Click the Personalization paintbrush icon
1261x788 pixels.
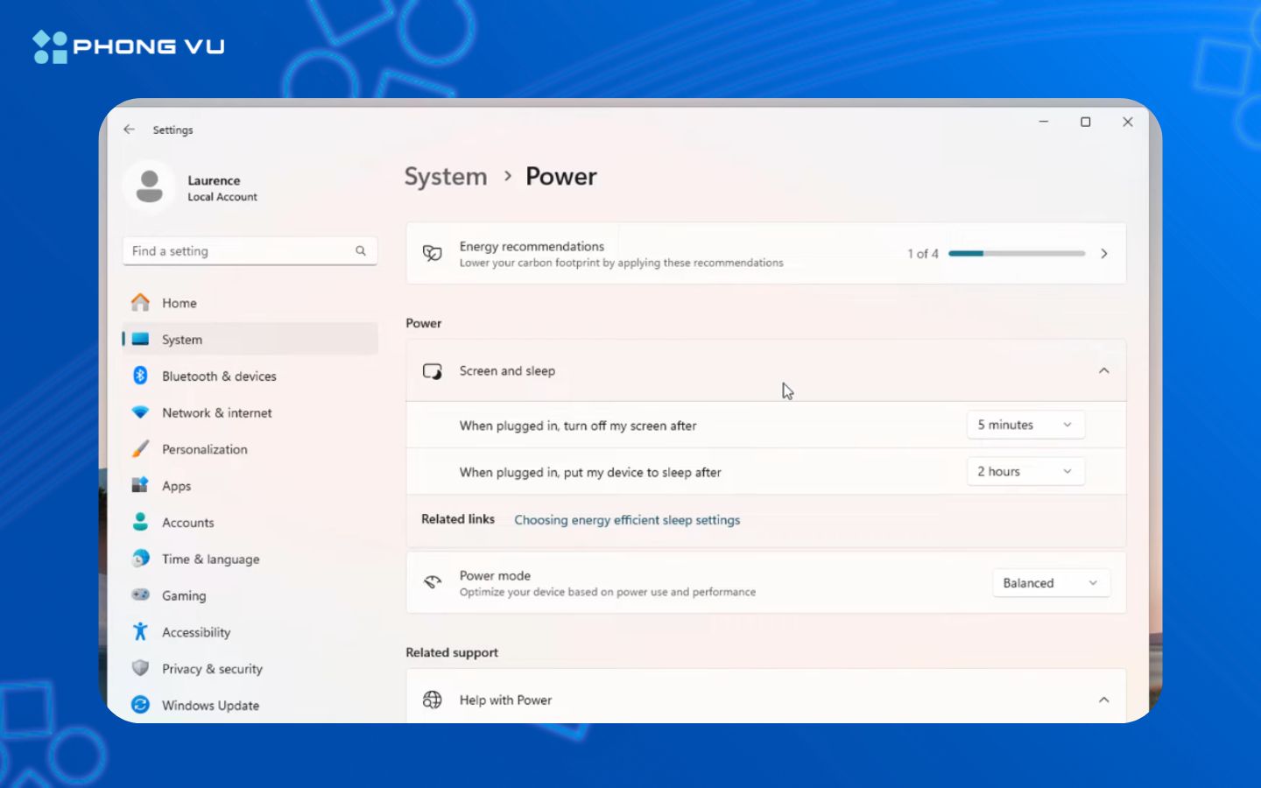(140, 449)
